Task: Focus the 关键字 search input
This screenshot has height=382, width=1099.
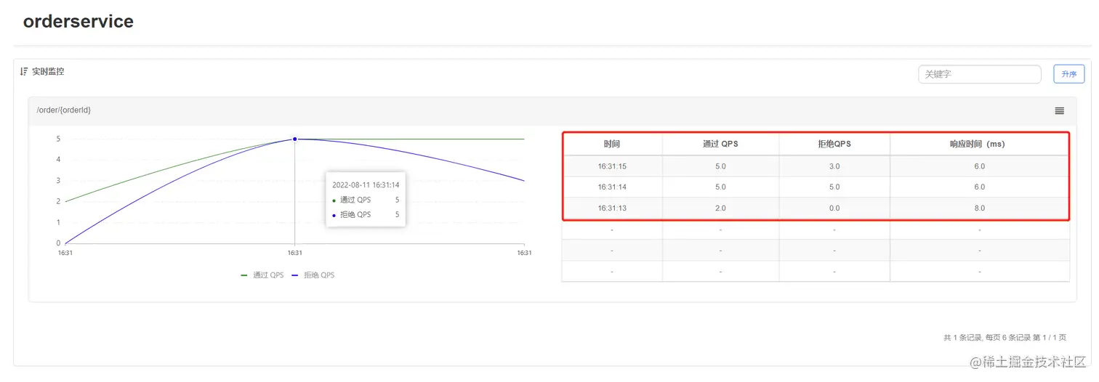Action: point(979,74)
